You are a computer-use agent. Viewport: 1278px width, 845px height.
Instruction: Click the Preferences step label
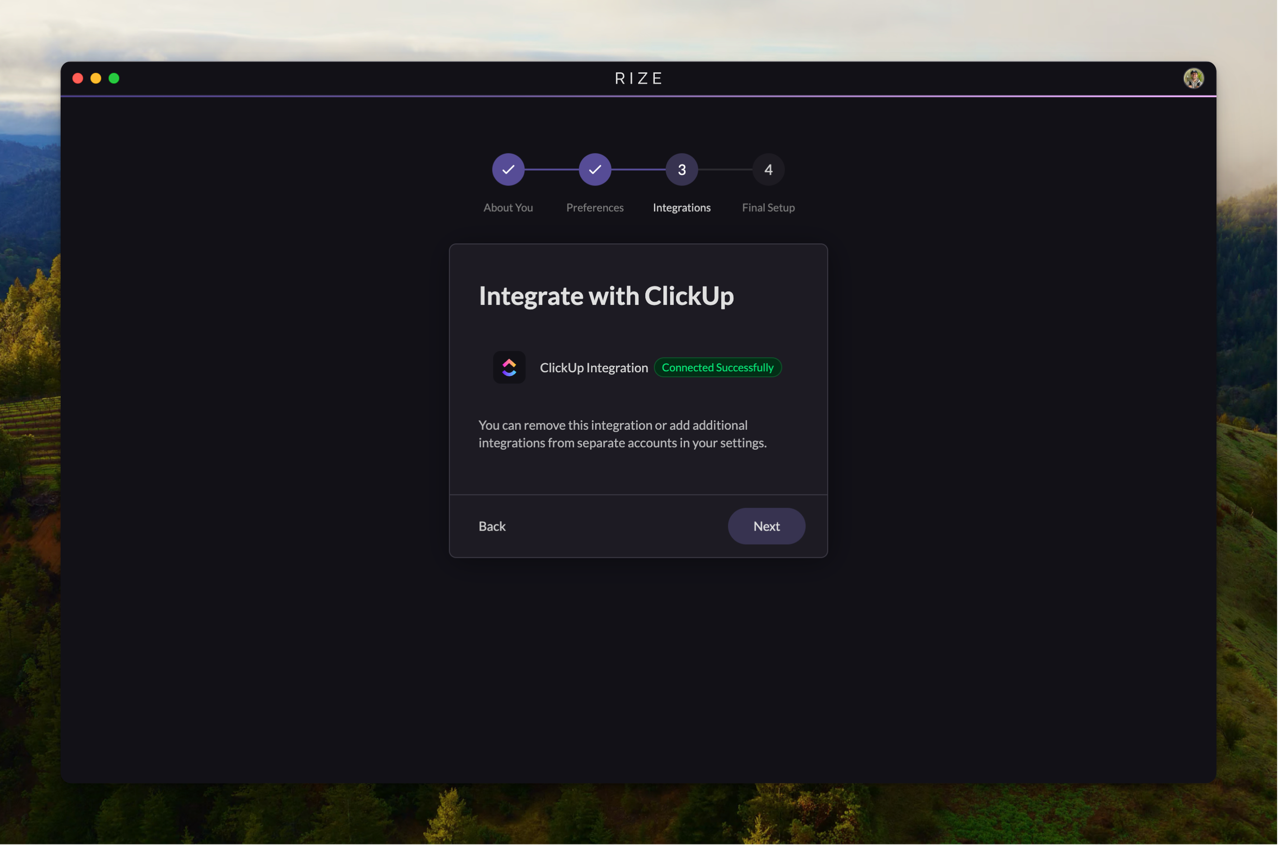click(595, 208)
